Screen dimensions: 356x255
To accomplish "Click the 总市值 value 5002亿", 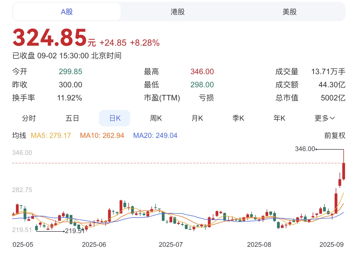I will pos(333,98).
